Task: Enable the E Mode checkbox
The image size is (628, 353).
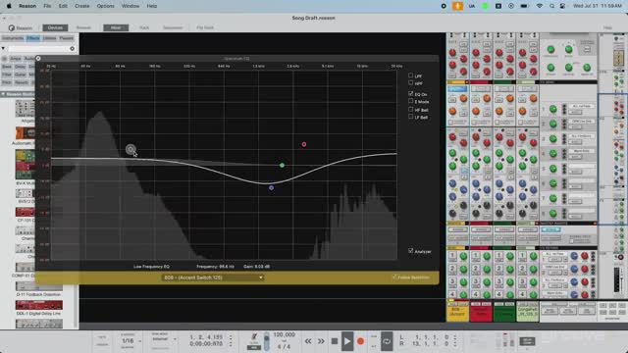Action: [410, 101]
